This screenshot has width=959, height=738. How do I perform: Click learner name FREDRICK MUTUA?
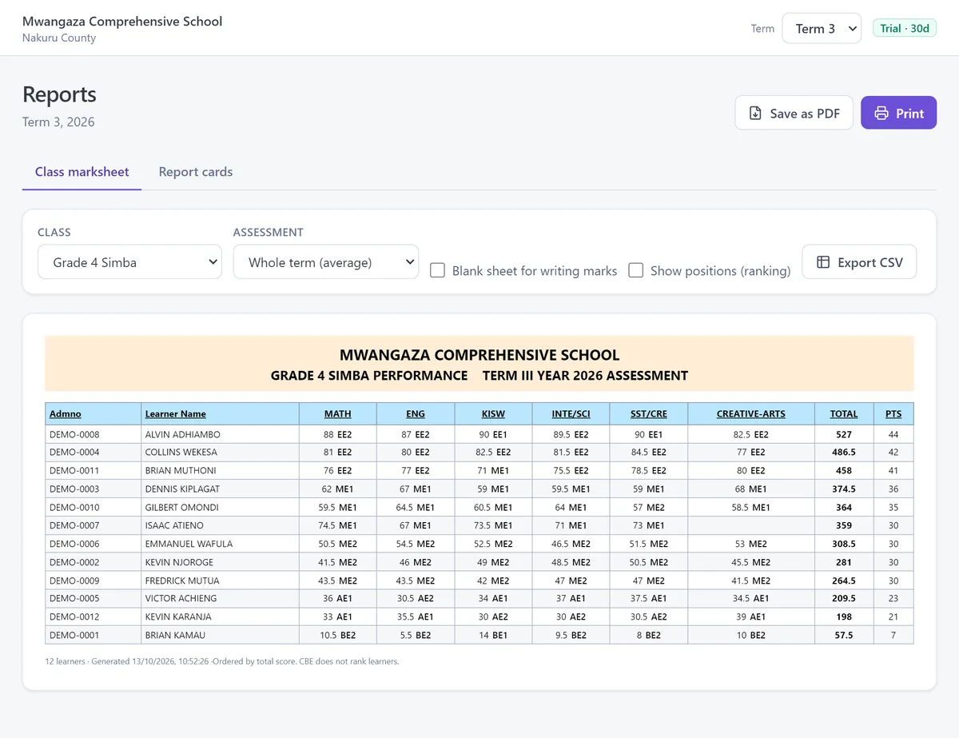(182, 581)
